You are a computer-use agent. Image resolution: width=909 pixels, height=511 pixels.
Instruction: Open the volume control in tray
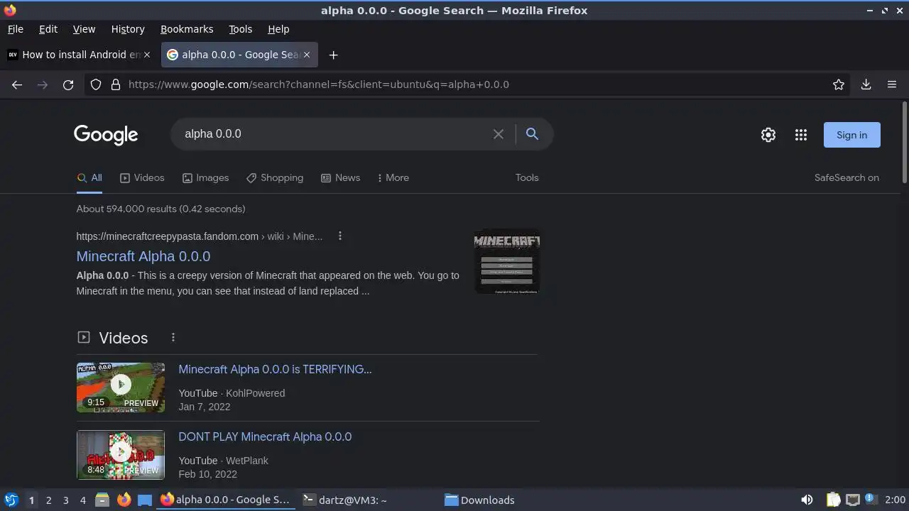[807, 500]
